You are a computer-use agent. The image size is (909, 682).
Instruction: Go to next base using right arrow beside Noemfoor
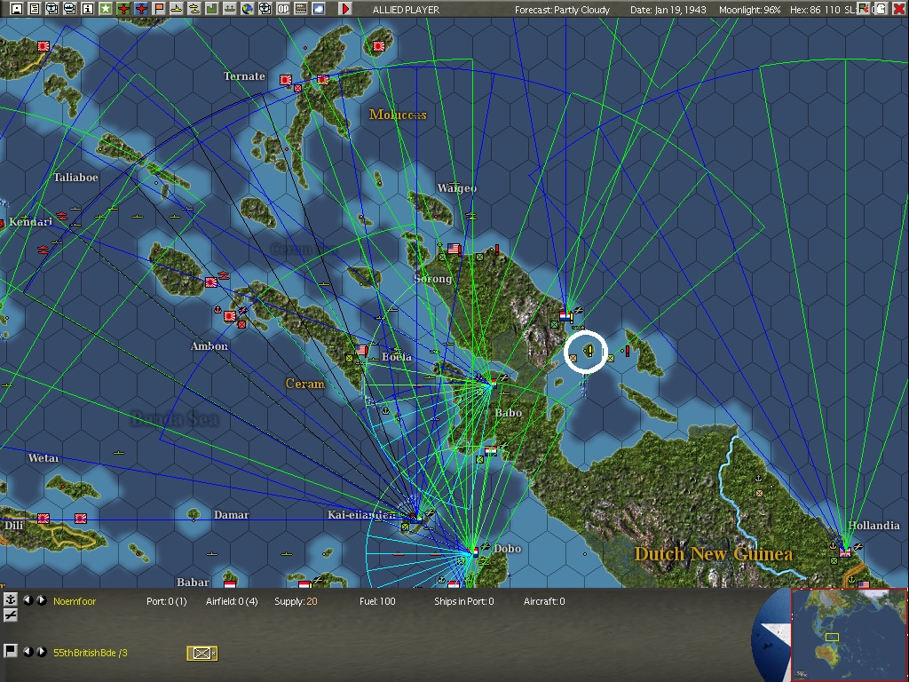point(41,600)
